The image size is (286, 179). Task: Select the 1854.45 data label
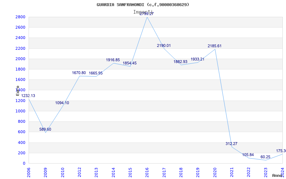coord(130,63)
